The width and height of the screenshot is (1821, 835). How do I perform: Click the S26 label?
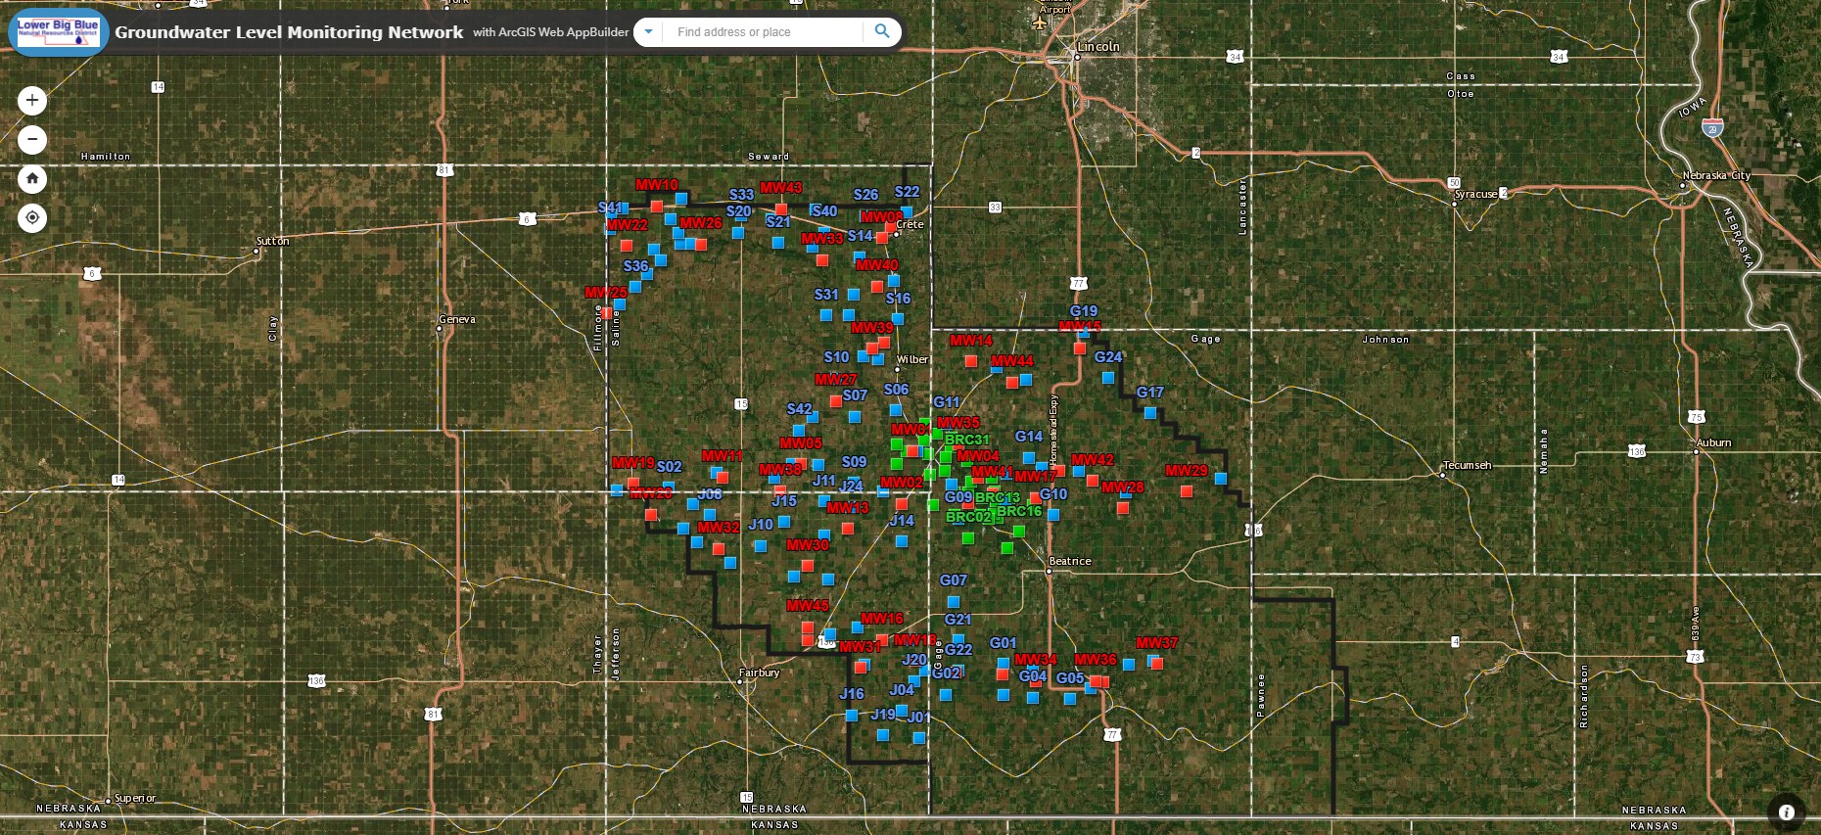866,195
